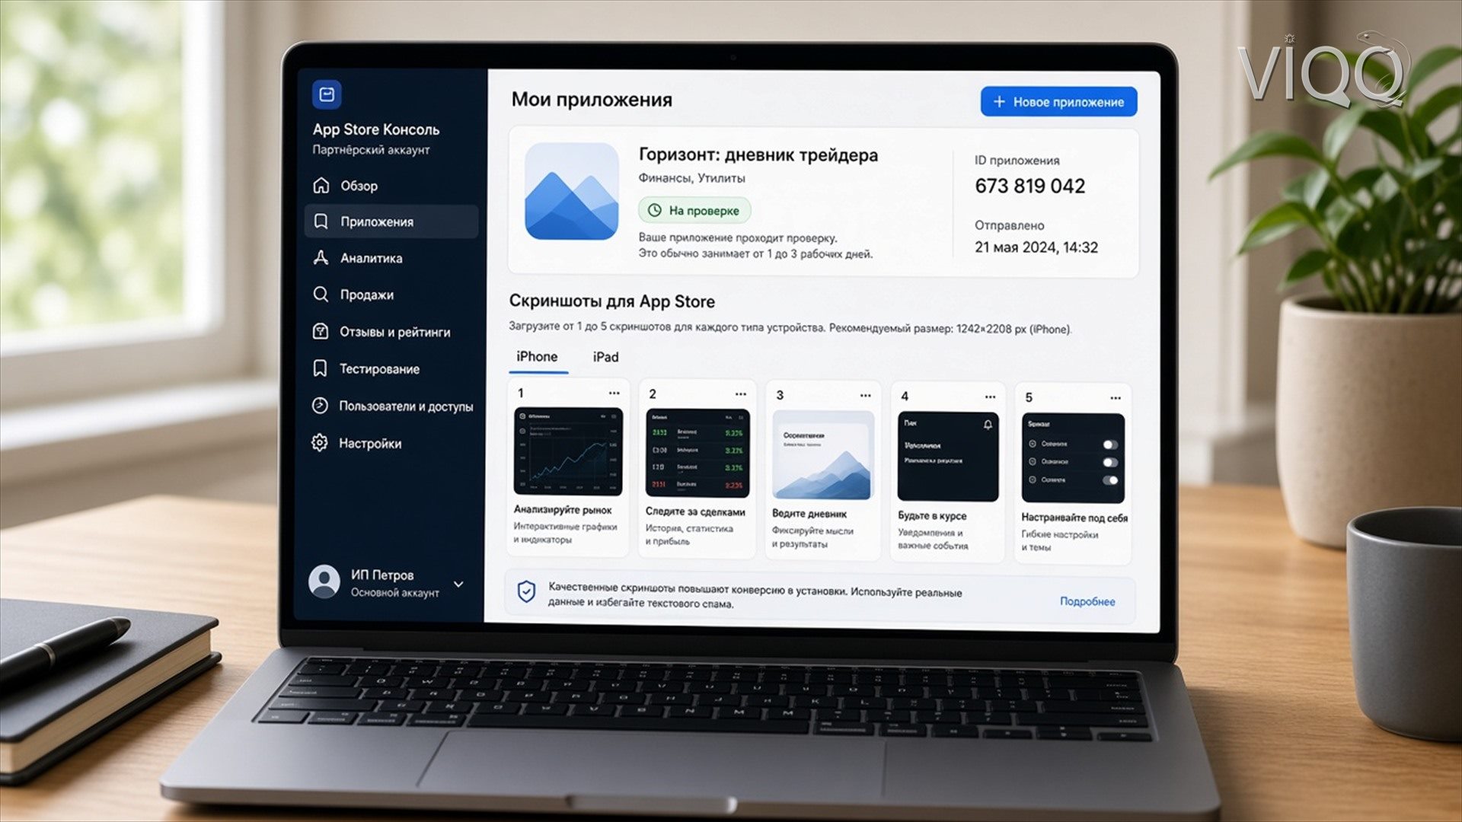Click the Новое приложение button

pos(1058,102)
